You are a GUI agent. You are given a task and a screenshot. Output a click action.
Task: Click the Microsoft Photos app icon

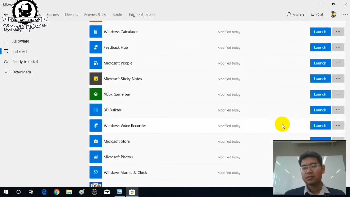click(x=95, y=157)
